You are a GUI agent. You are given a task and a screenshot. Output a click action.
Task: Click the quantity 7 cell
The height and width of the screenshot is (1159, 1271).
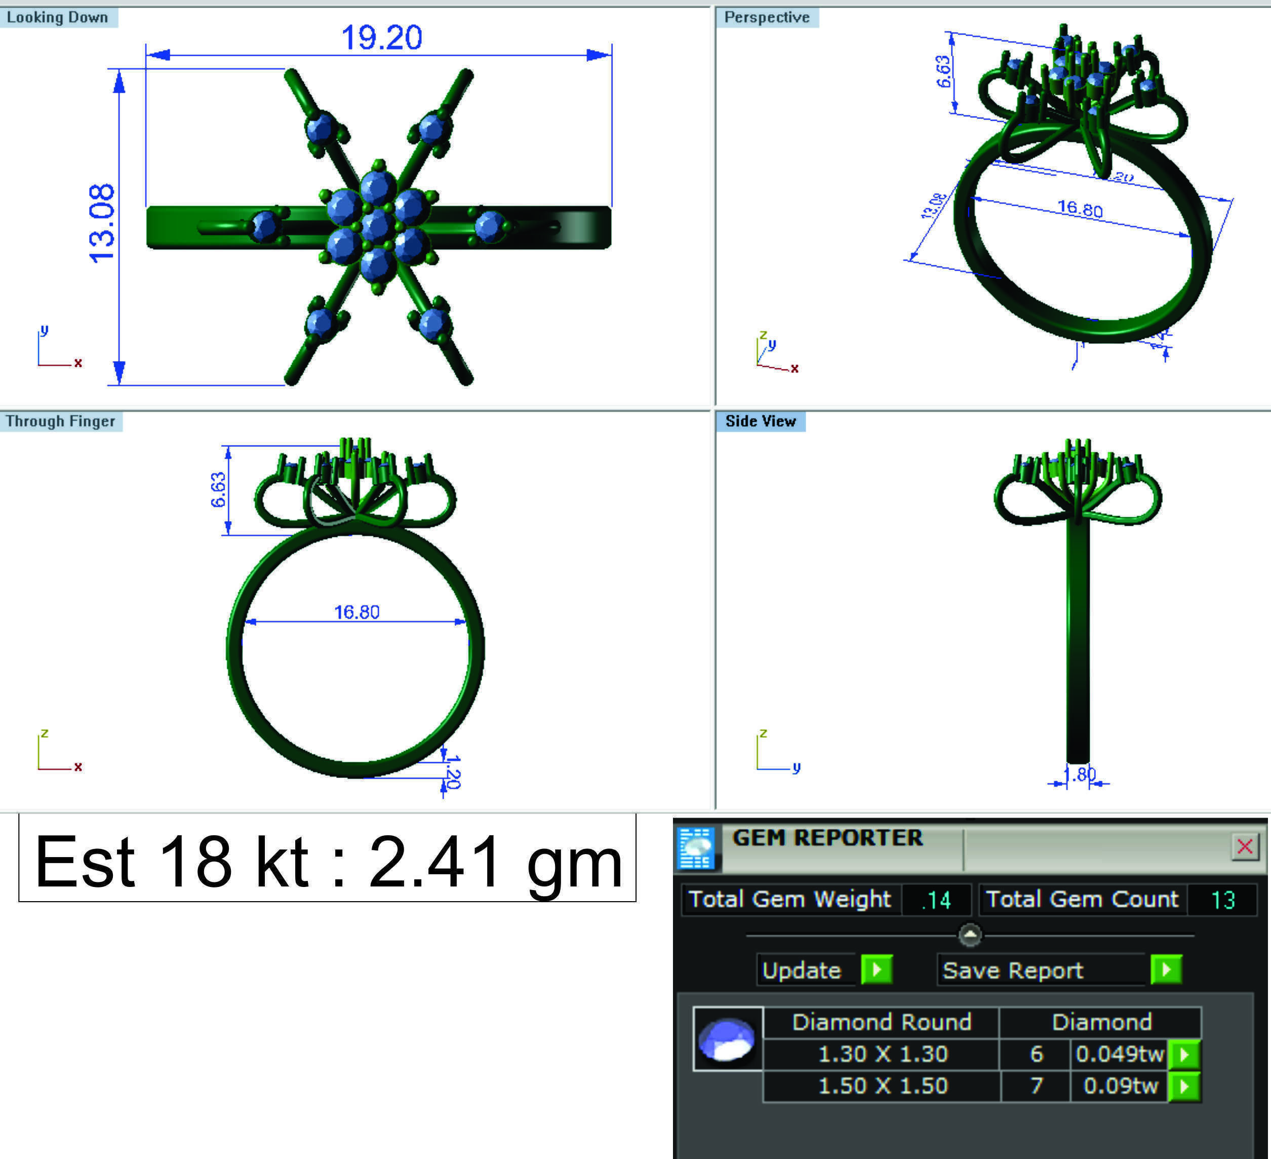(1036, 1086)
